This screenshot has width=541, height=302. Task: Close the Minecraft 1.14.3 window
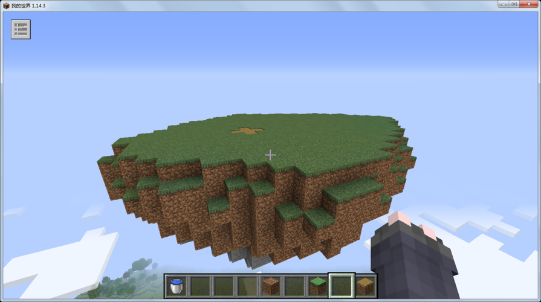tap(528, 4)
